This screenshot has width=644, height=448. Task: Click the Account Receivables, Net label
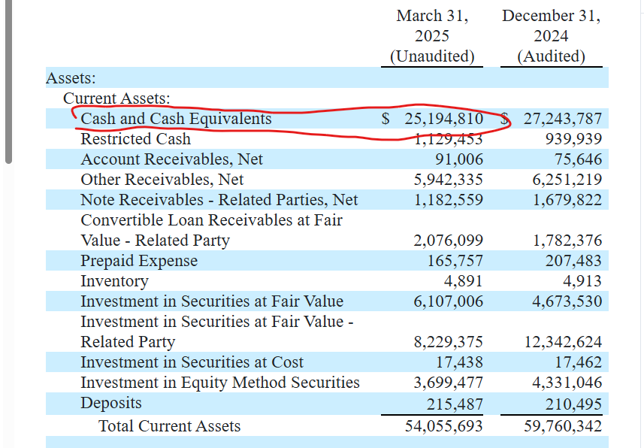pyautogui.click(x=171, y=159)
